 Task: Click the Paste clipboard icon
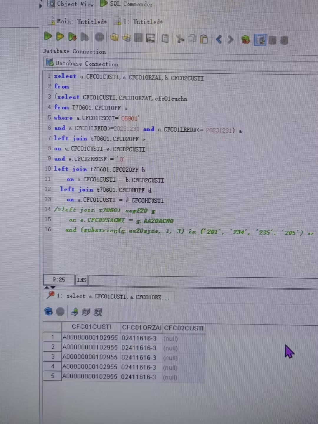coord(204,39)
